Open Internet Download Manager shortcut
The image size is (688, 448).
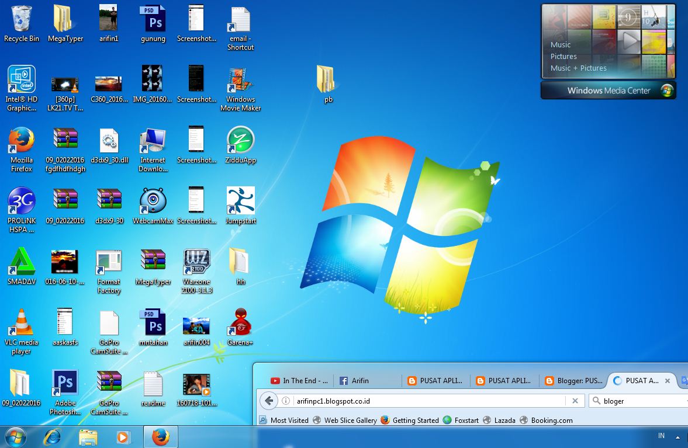tap(153, 140)
